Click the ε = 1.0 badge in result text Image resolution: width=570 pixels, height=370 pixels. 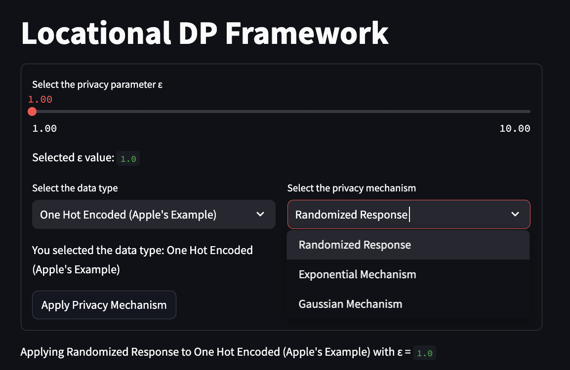coord(425,353)
